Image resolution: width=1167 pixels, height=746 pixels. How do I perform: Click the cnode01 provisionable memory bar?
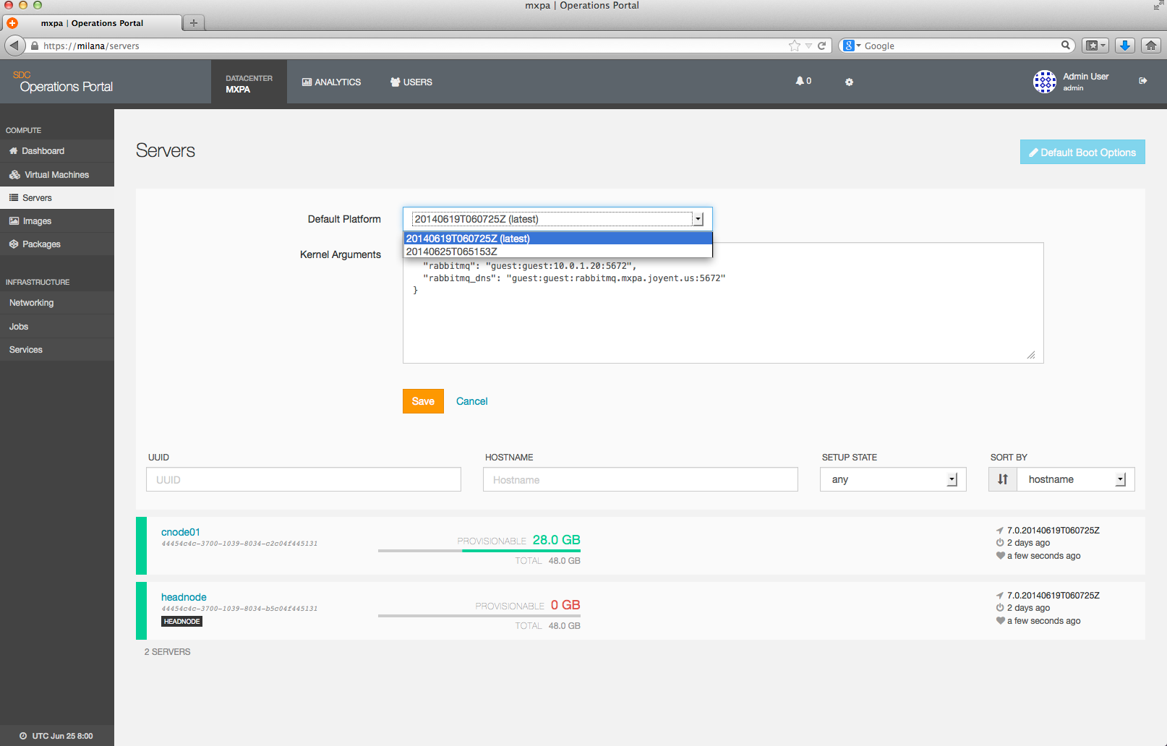tap(479, 551)
